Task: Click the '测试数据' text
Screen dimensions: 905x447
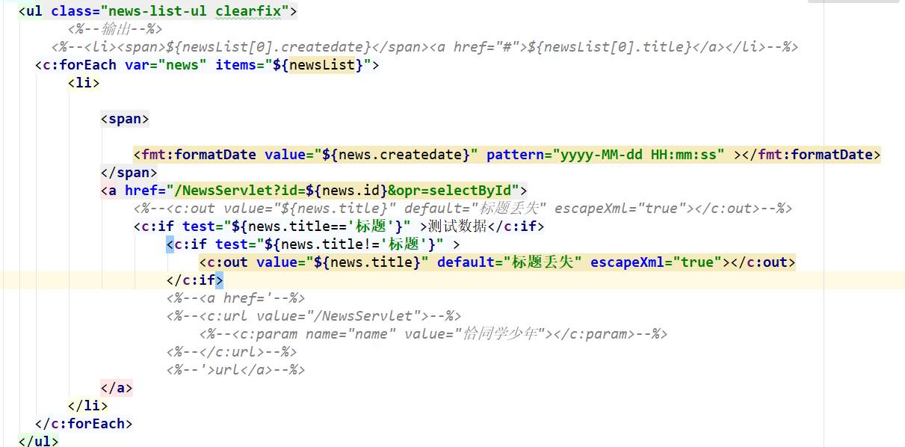Action: click(x=457, y=226)
